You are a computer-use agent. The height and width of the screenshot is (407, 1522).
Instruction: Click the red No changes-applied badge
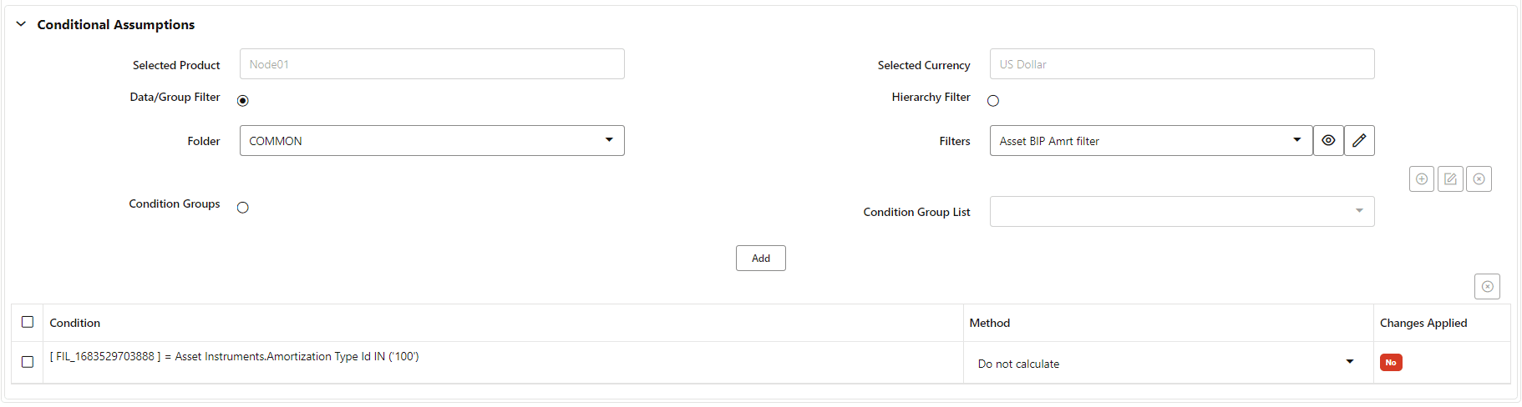pyautogui.click(x=1391, y=363)
